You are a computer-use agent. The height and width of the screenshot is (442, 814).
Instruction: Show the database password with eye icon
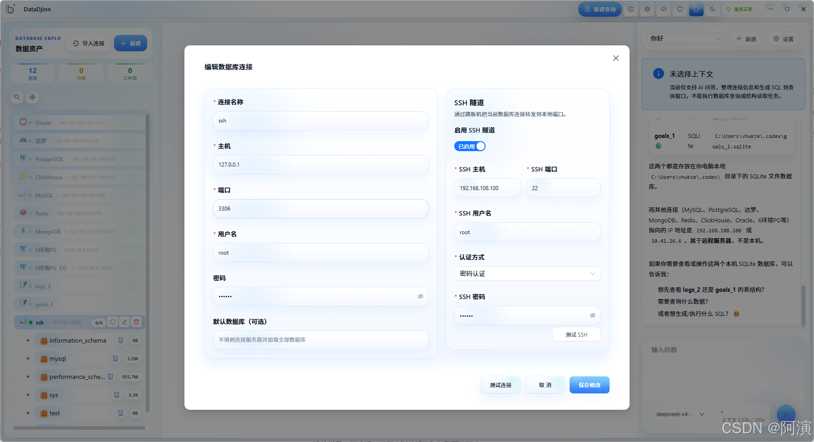click(x=421, y=296)
